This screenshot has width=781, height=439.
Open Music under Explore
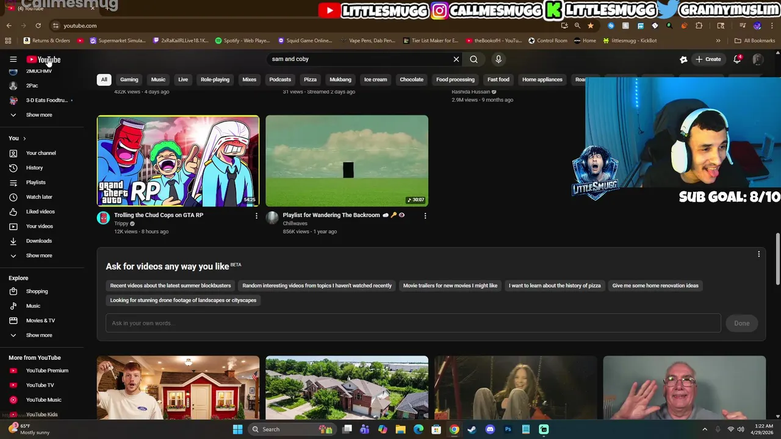33,306
